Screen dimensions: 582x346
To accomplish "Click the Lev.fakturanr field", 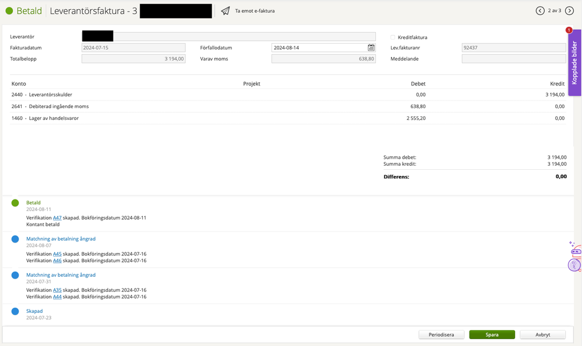I will [x=514, y=48].
